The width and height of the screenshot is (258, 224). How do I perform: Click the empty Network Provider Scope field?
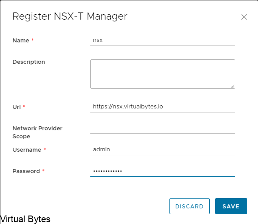point(163,128)
